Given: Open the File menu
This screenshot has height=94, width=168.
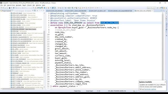Looking at the screenshot, I should pyautogui.click(x=2, y=5).
